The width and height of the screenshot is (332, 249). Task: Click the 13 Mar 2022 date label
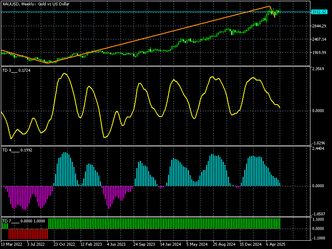pos(12,244)
